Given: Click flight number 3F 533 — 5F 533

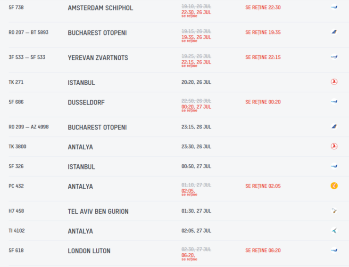Looking at the screenshot, I should (x=27, y=57).
